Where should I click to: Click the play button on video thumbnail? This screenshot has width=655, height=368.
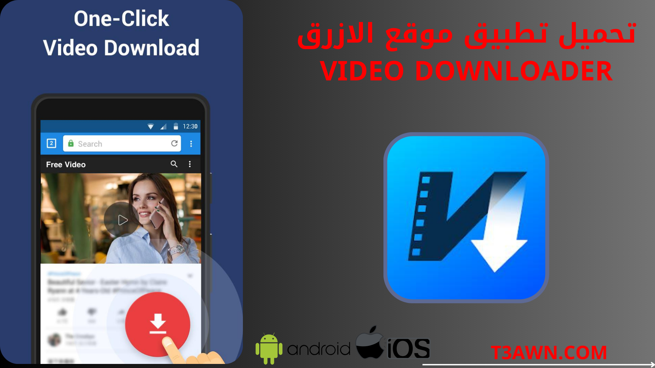click(121, 219)
